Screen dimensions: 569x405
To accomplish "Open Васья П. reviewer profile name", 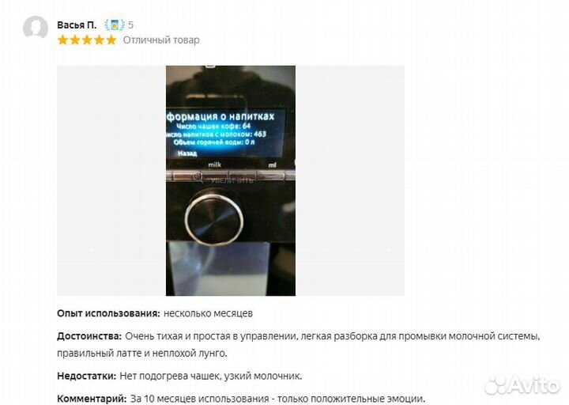I will [x=77, y=25].
